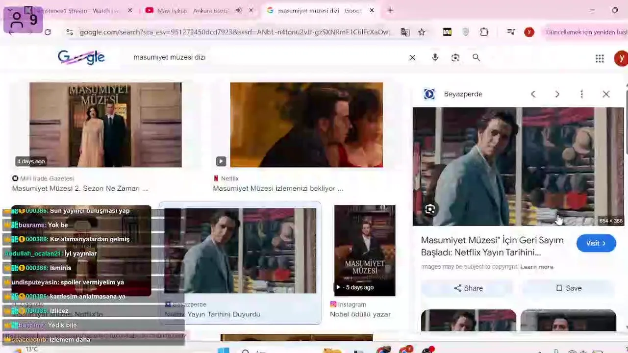The width and height of the screenshot is (628, 353).
Task: Show previous image in preview panel
Action: coord(533,94)
